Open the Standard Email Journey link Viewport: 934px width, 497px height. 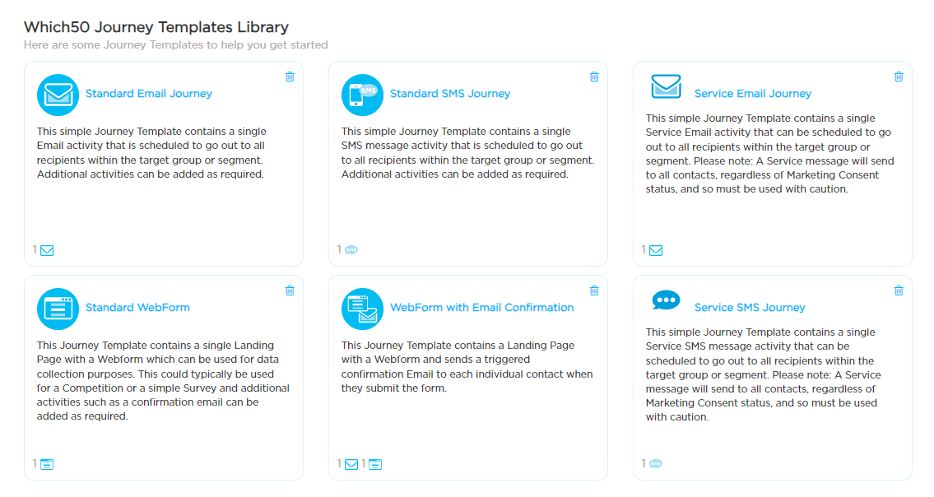pyautogui.click(x=148, y=94)
